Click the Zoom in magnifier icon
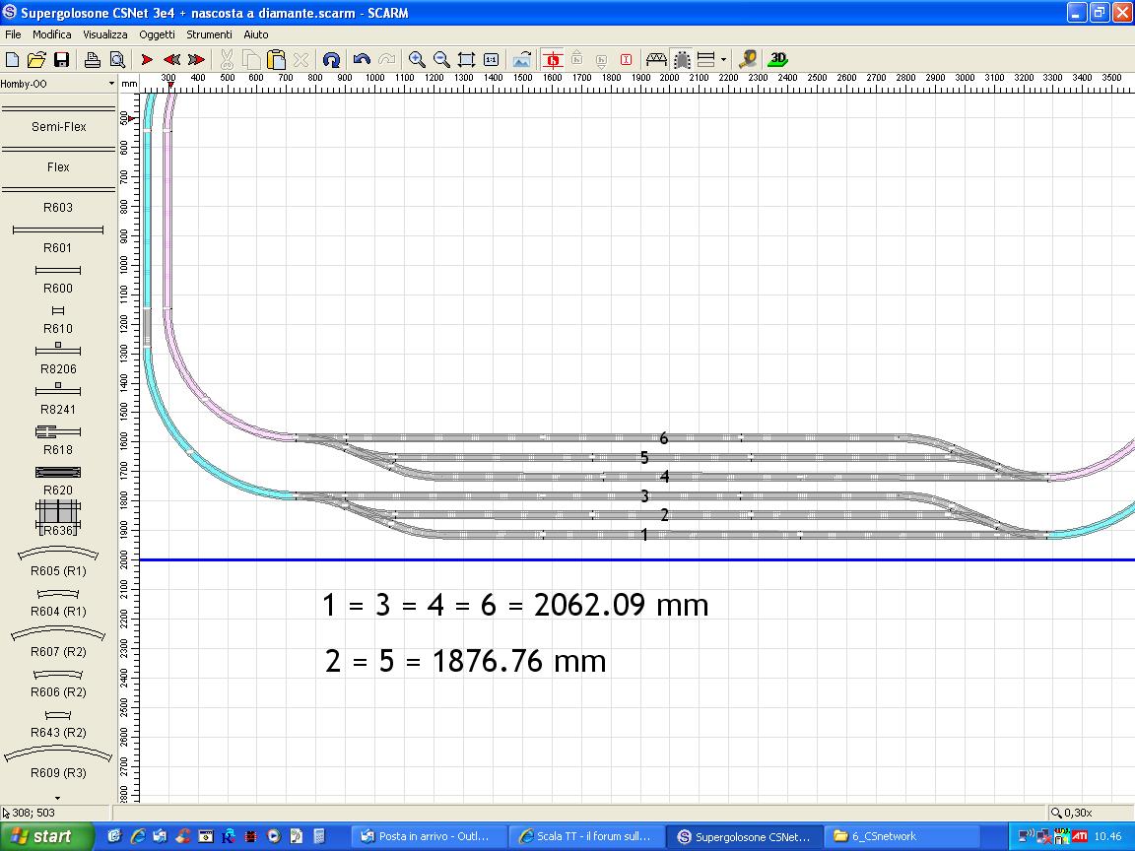The width and height of the screenshot is (1135, 851). [417, 59]
